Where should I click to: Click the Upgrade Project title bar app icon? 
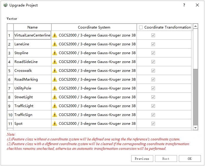(x=5, y=5)
